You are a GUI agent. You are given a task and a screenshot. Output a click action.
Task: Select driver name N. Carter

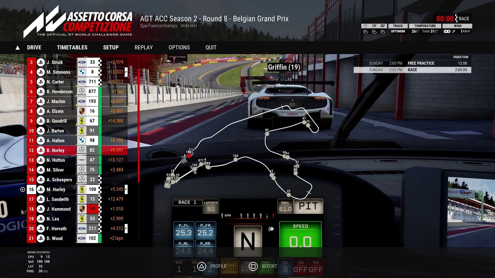(x=55, y=82)
